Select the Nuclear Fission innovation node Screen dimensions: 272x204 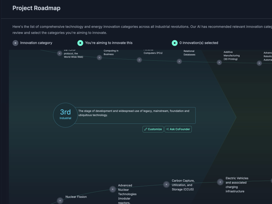(60, 201)
